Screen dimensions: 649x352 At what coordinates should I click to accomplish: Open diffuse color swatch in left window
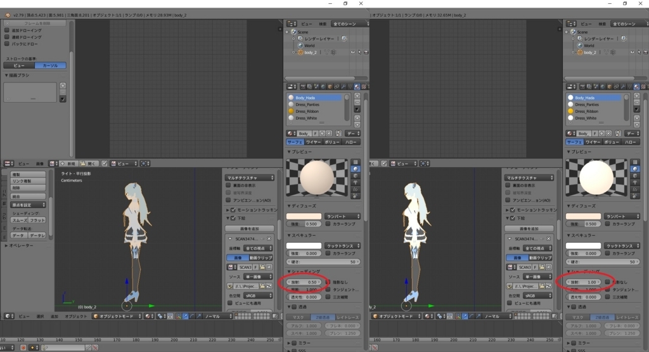point(304,216)
